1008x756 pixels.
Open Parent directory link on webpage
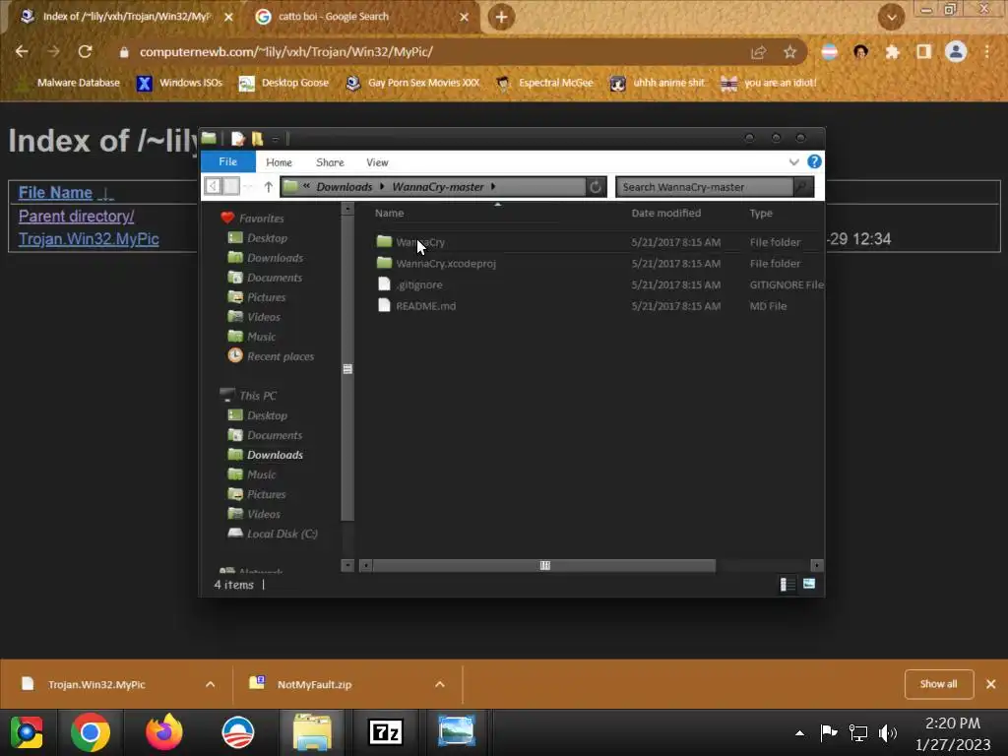click(x=76, y=216)
